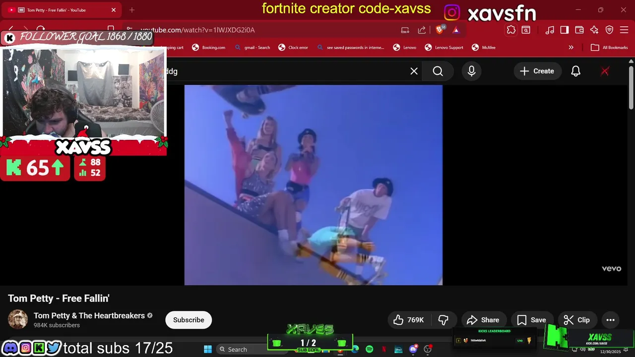This screenshot has height=357, width=635.
Task: Subscribe to Tom Petty & The Heartbreakers
Action: [x=189, y=320]
